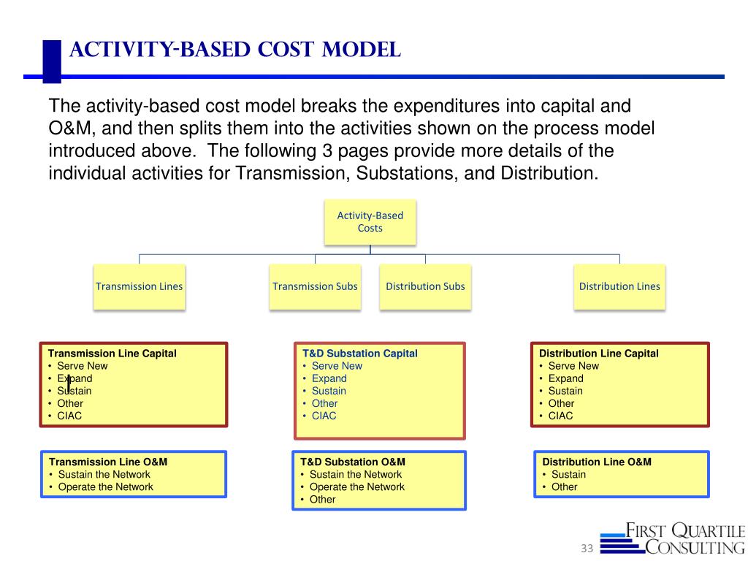Click the T&D Substation Capital heading
Viewport: 748px width, 561px height.
(359, 354)
